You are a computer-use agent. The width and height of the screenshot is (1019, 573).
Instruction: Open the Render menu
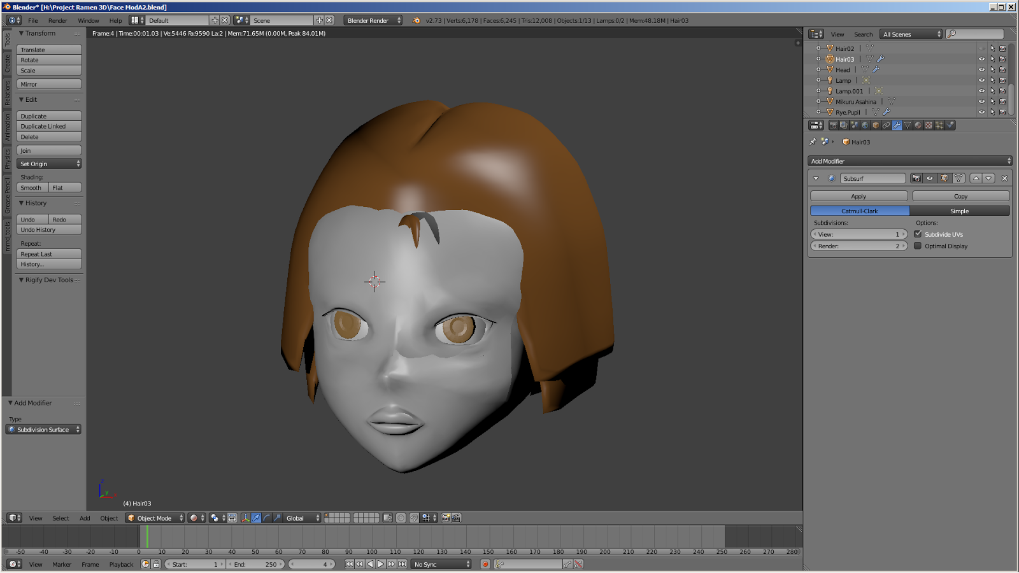tap(57, 20)
